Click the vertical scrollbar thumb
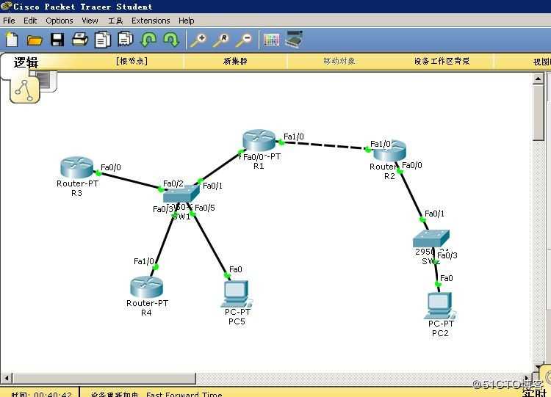 [538, 112]
